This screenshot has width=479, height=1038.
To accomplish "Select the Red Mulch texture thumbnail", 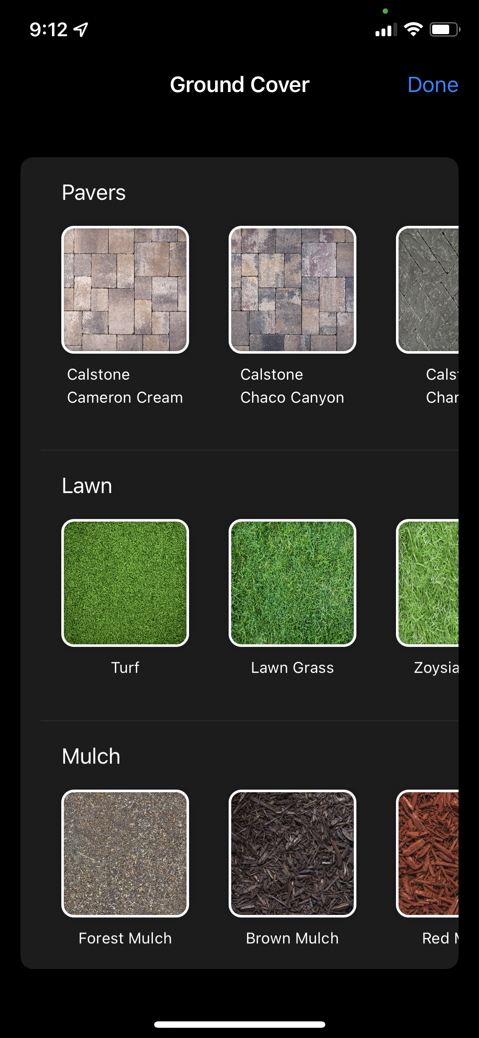I will click(x=427, y=853).
